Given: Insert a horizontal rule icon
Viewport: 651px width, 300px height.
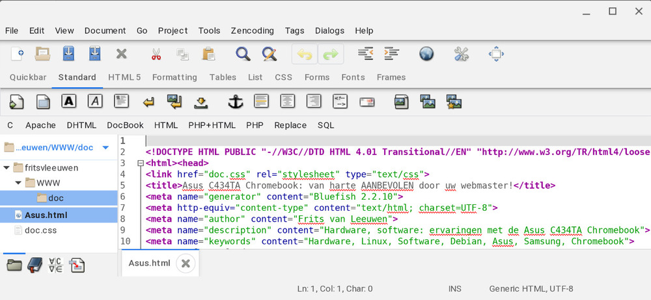Looking at the screenshot, I should tap(261, 101).
